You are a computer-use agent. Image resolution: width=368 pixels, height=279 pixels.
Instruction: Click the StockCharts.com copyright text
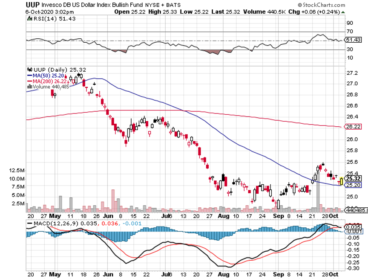tap(322, 5)
